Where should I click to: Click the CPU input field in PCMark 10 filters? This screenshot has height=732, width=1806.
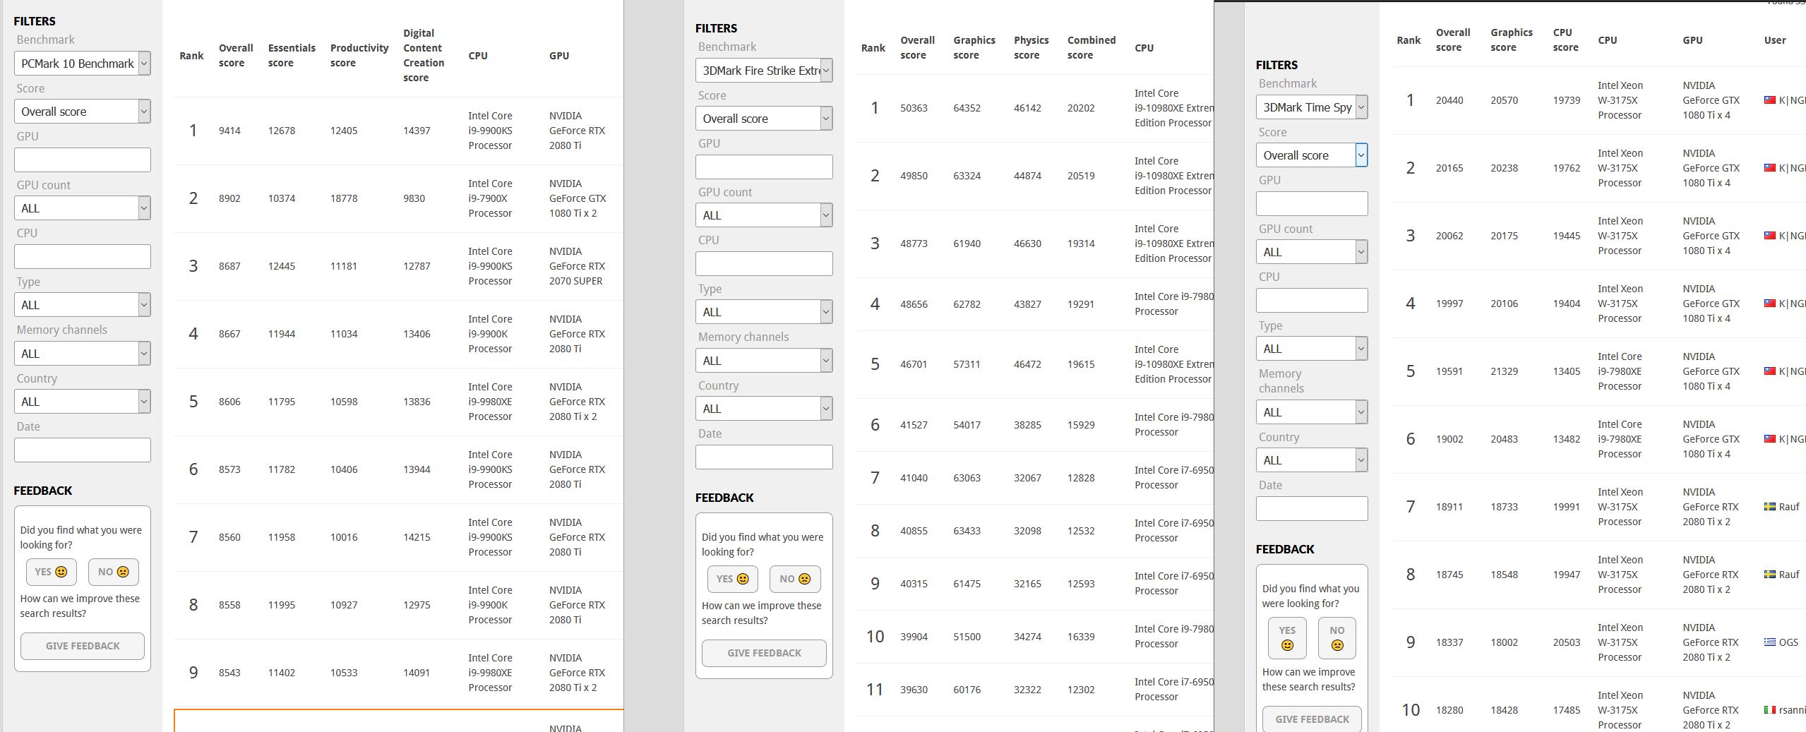83,257
